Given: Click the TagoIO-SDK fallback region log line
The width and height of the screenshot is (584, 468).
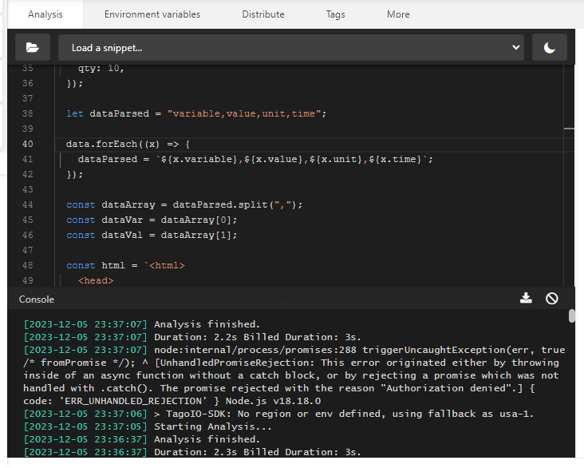Looking at the screenshot, I should [344, 414].
